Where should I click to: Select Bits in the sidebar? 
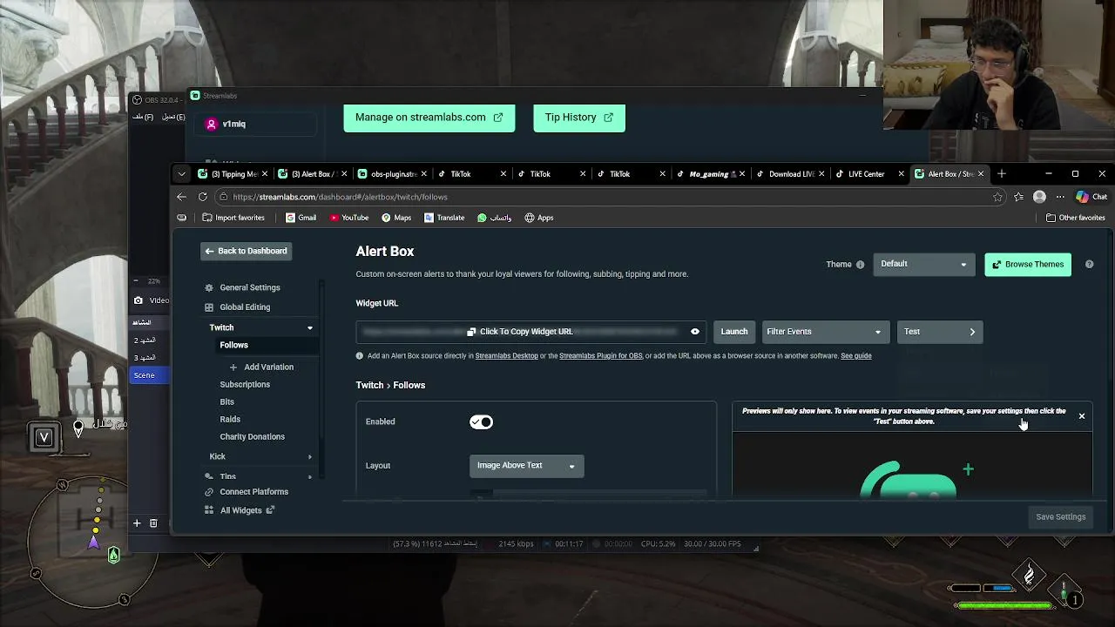pyautogui.click(x=227, y=402)
